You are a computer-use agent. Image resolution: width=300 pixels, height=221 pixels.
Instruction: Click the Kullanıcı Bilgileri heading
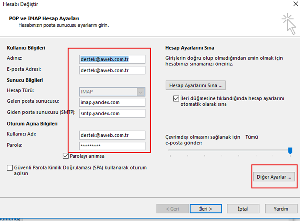pyautogui.click(x=26, y=48)
